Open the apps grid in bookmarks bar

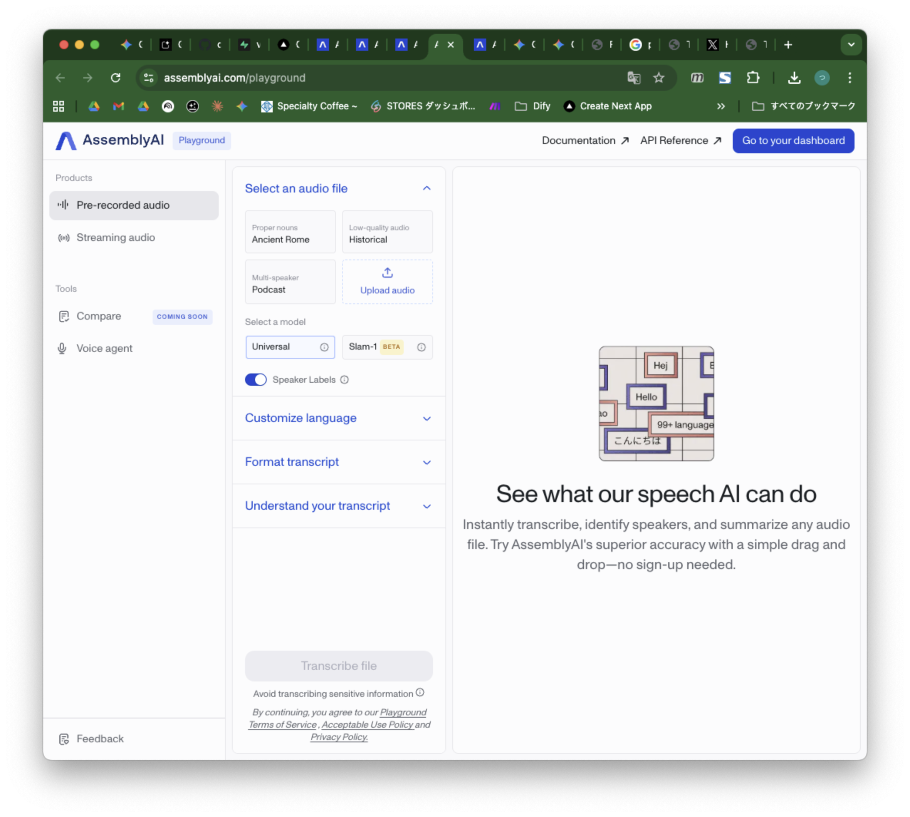59,106
